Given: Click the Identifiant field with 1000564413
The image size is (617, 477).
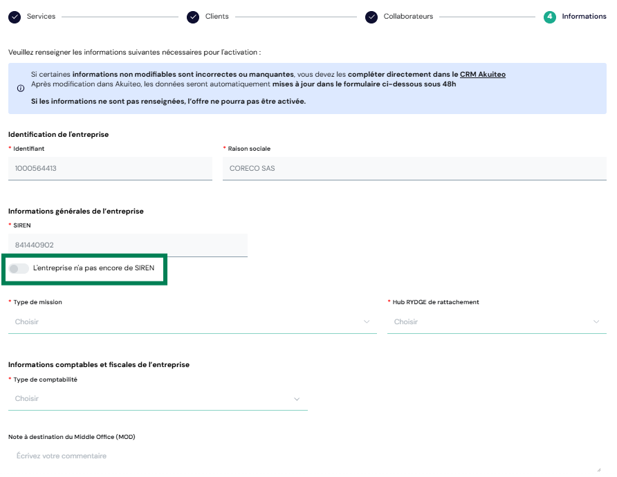Looking at the screenshot, I should click(110, 168).
